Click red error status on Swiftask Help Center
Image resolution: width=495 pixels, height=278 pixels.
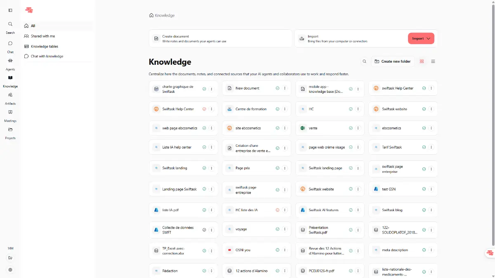(204, 109)
